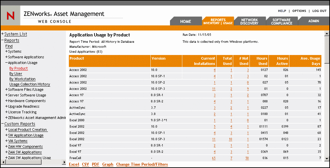The height and width of the screenshot is (168, 330).
Task: Open the Graph view link
Action: click(x=108, y=164)
